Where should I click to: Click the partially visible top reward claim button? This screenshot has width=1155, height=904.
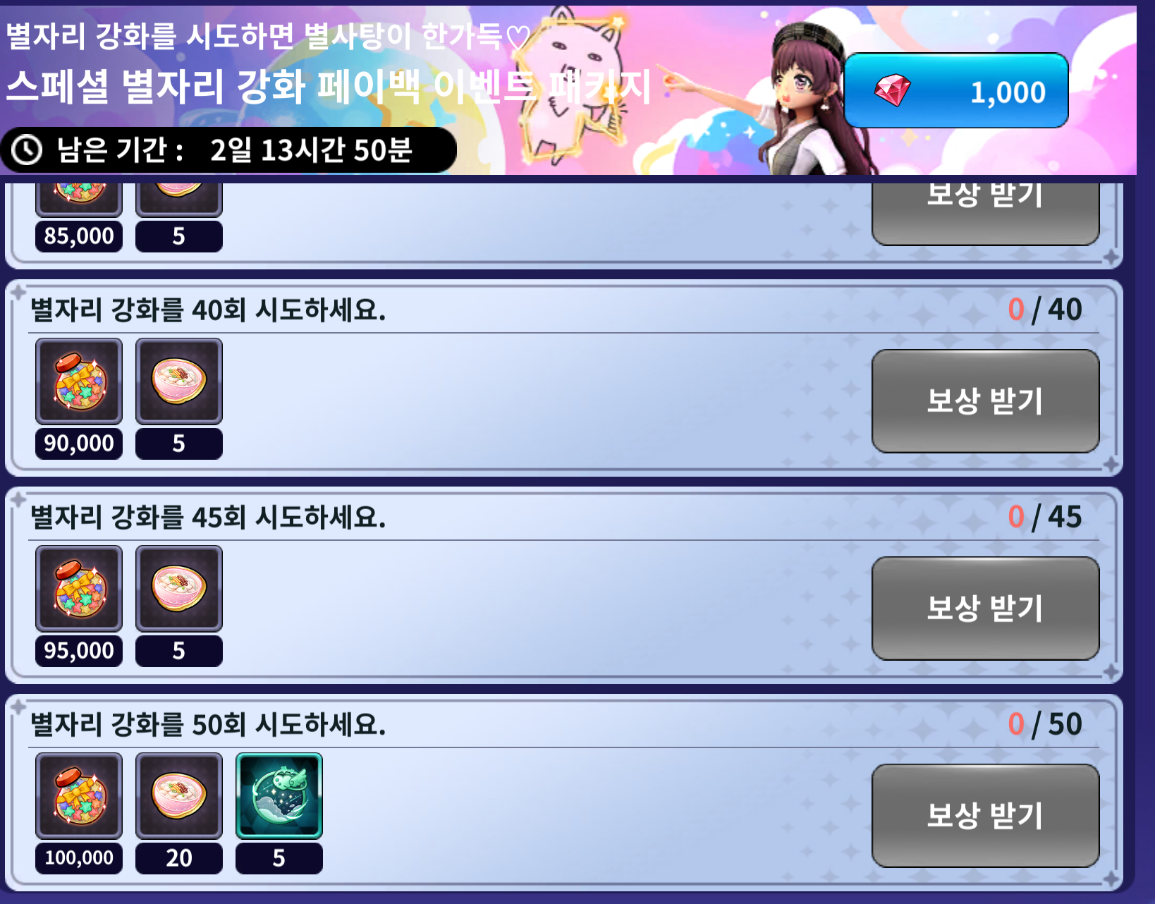(x=985, y=214)
